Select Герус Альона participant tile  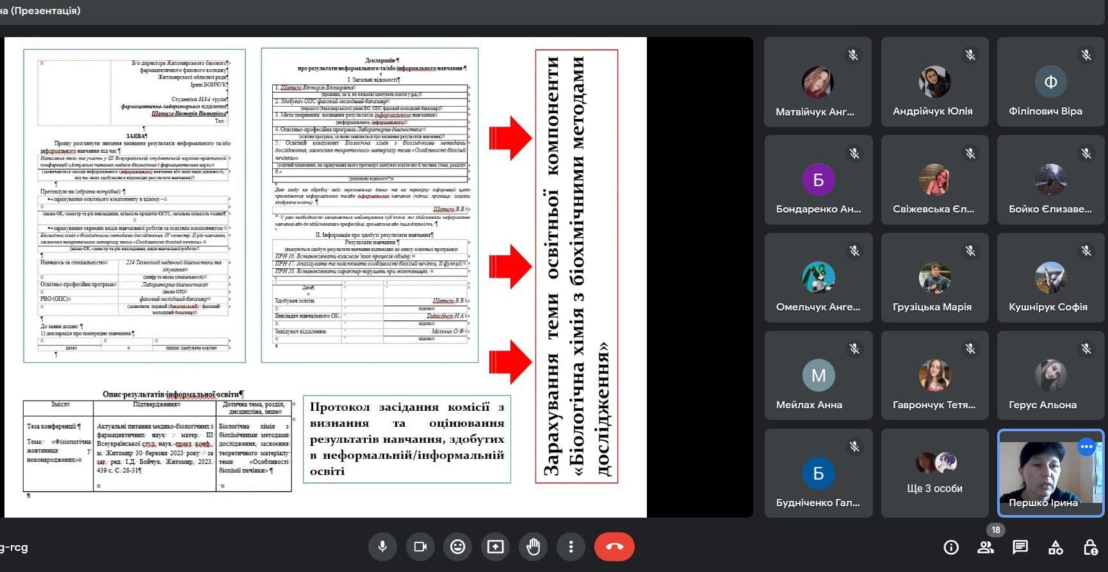coord(1051,375)
